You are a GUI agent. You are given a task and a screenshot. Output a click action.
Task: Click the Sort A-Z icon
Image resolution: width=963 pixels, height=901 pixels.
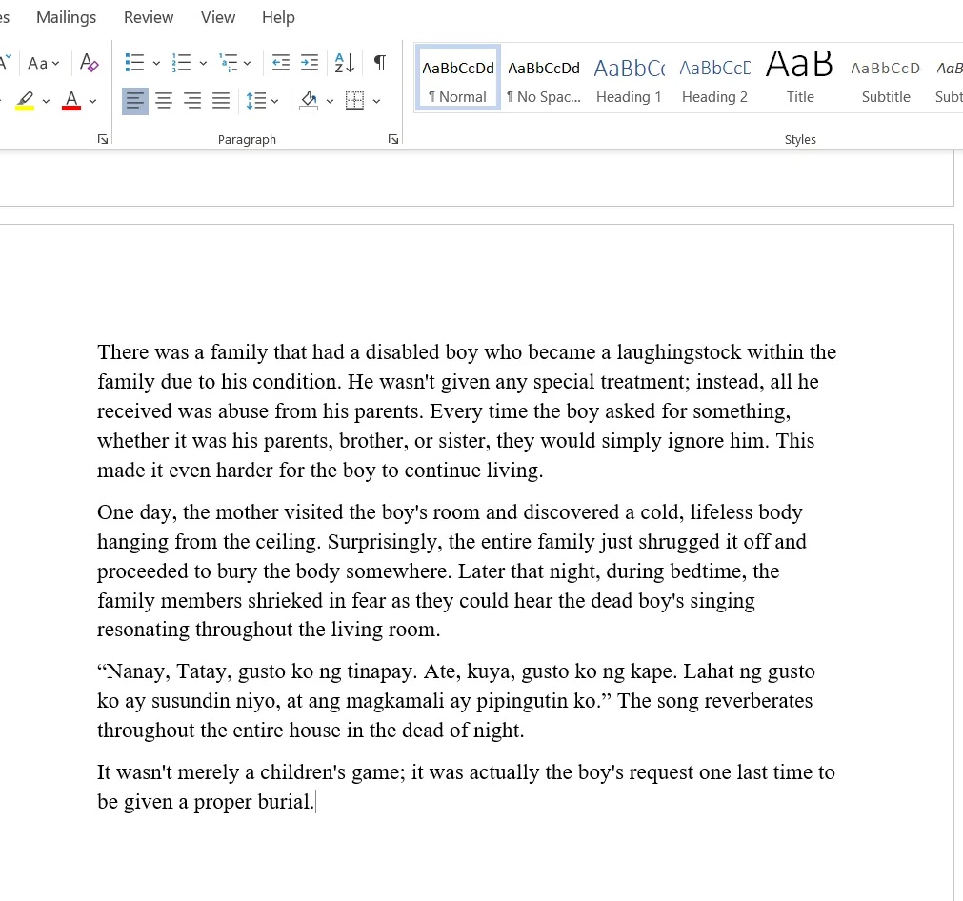click(x=345, y=63)
